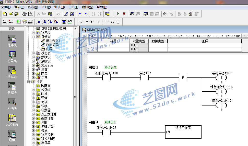Expand the 数据块 tree node
The height and width of the screenshot is (146, 248).
(x=33, y=57)
